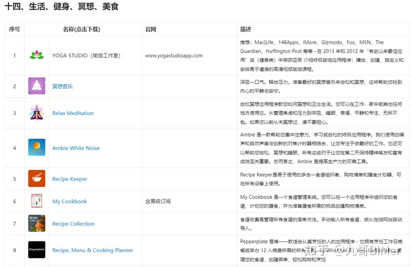Click row number 1 in the 序号 column
The width and height of the screenshot is (411, 267).
(14, 55)
